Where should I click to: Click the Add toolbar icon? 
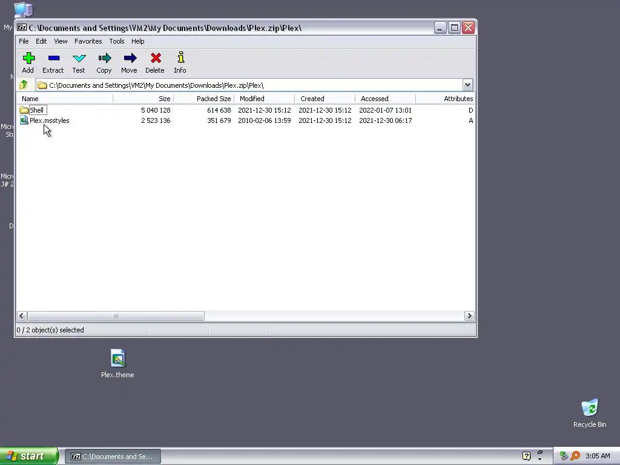[x=28, y=59]
